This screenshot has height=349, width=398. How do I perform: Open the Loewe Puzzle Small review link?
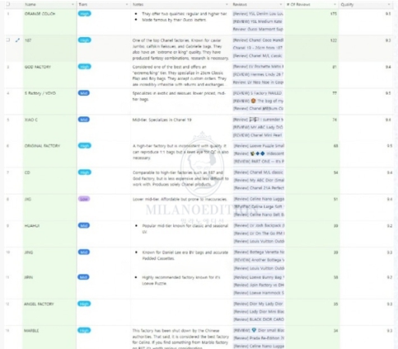(x=259, y=146)
